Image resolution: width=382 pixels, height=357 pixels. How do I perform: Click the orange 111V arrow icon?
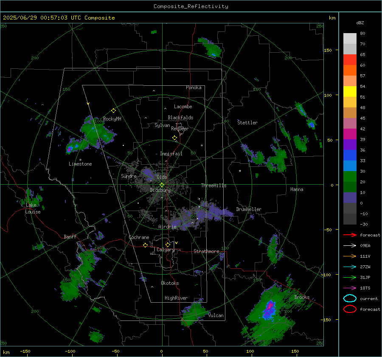pyautogui.click(x=350, y=256)
